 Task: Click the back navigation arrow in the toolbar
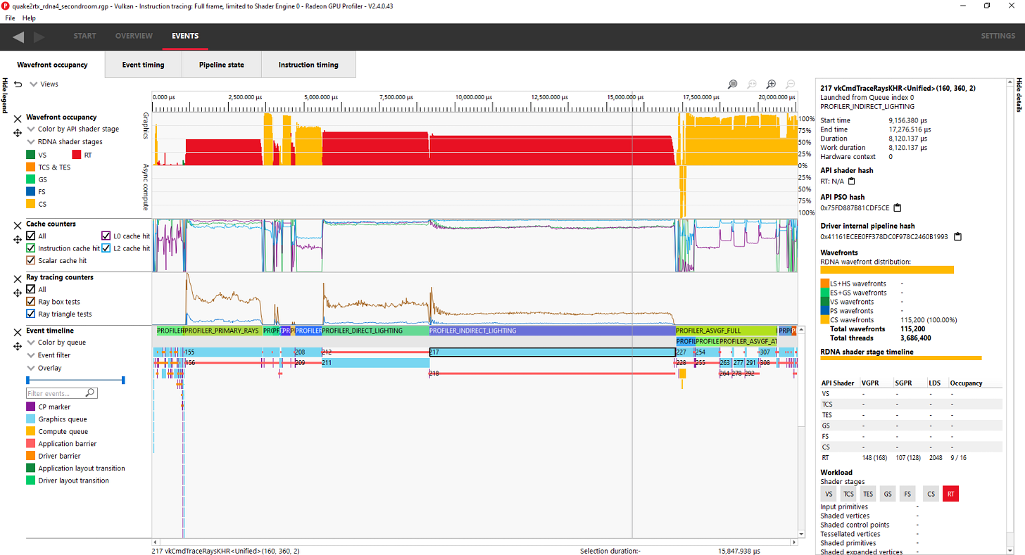[x=18, y=36]
